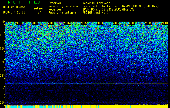Click the 2004 time marker

[67, 23]
